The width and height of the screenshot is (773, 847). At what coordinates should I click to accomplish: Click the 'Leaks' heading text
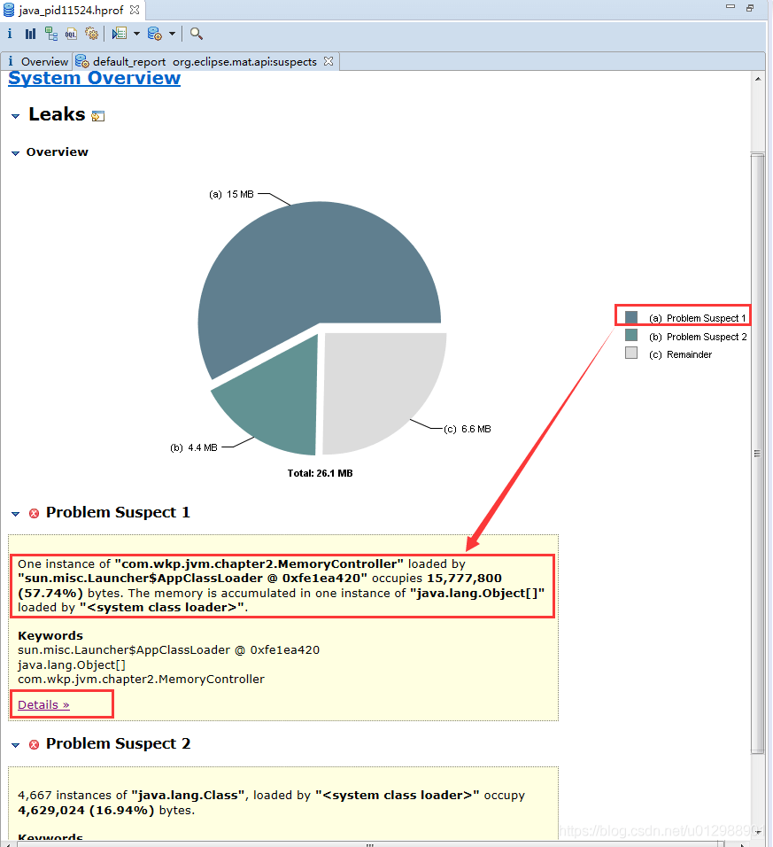point(57,114)
